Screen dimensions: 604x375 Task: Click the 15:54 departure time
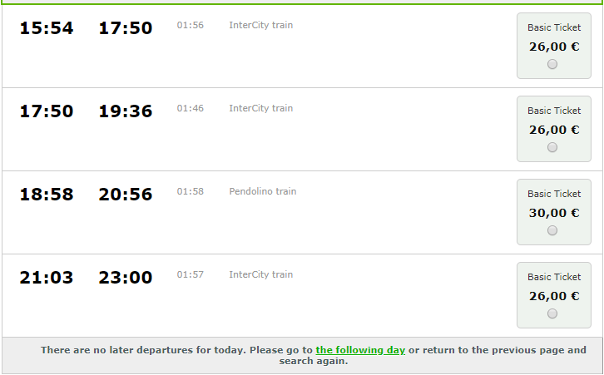(x=47, y=28)
